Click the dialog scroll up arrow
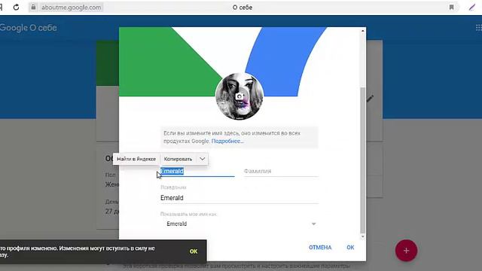This screenshot has height=271, width=482. 363,31
